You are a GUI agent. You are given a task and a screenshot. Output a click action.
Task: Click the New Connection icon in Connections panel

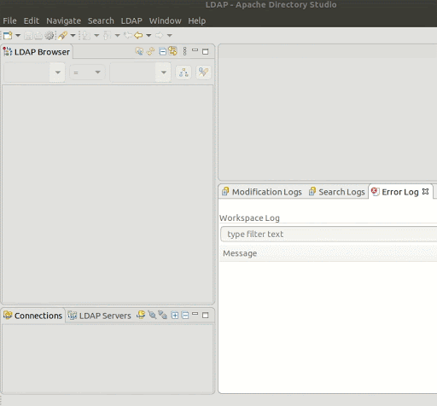click(141, 315)
